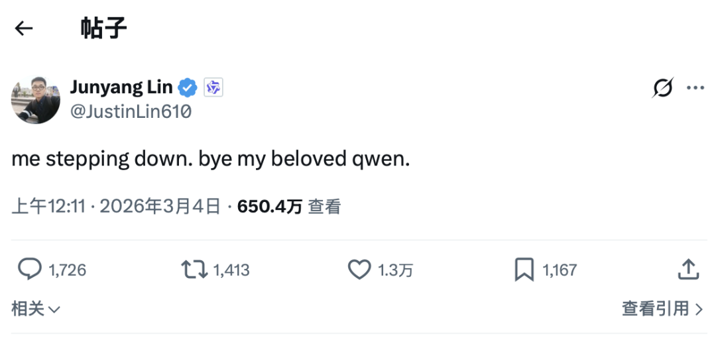Bookmark this post
Image resolution: width=716 pixels, height=345 pixels.
[524, 269]
